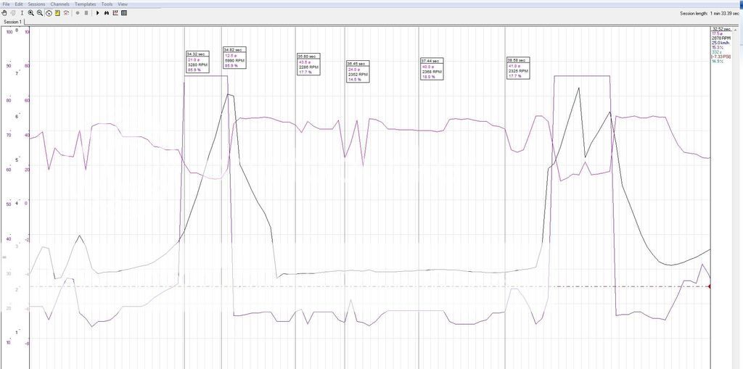
Task: Click the 36.45 sec data annotation
Action: (358, 71)
